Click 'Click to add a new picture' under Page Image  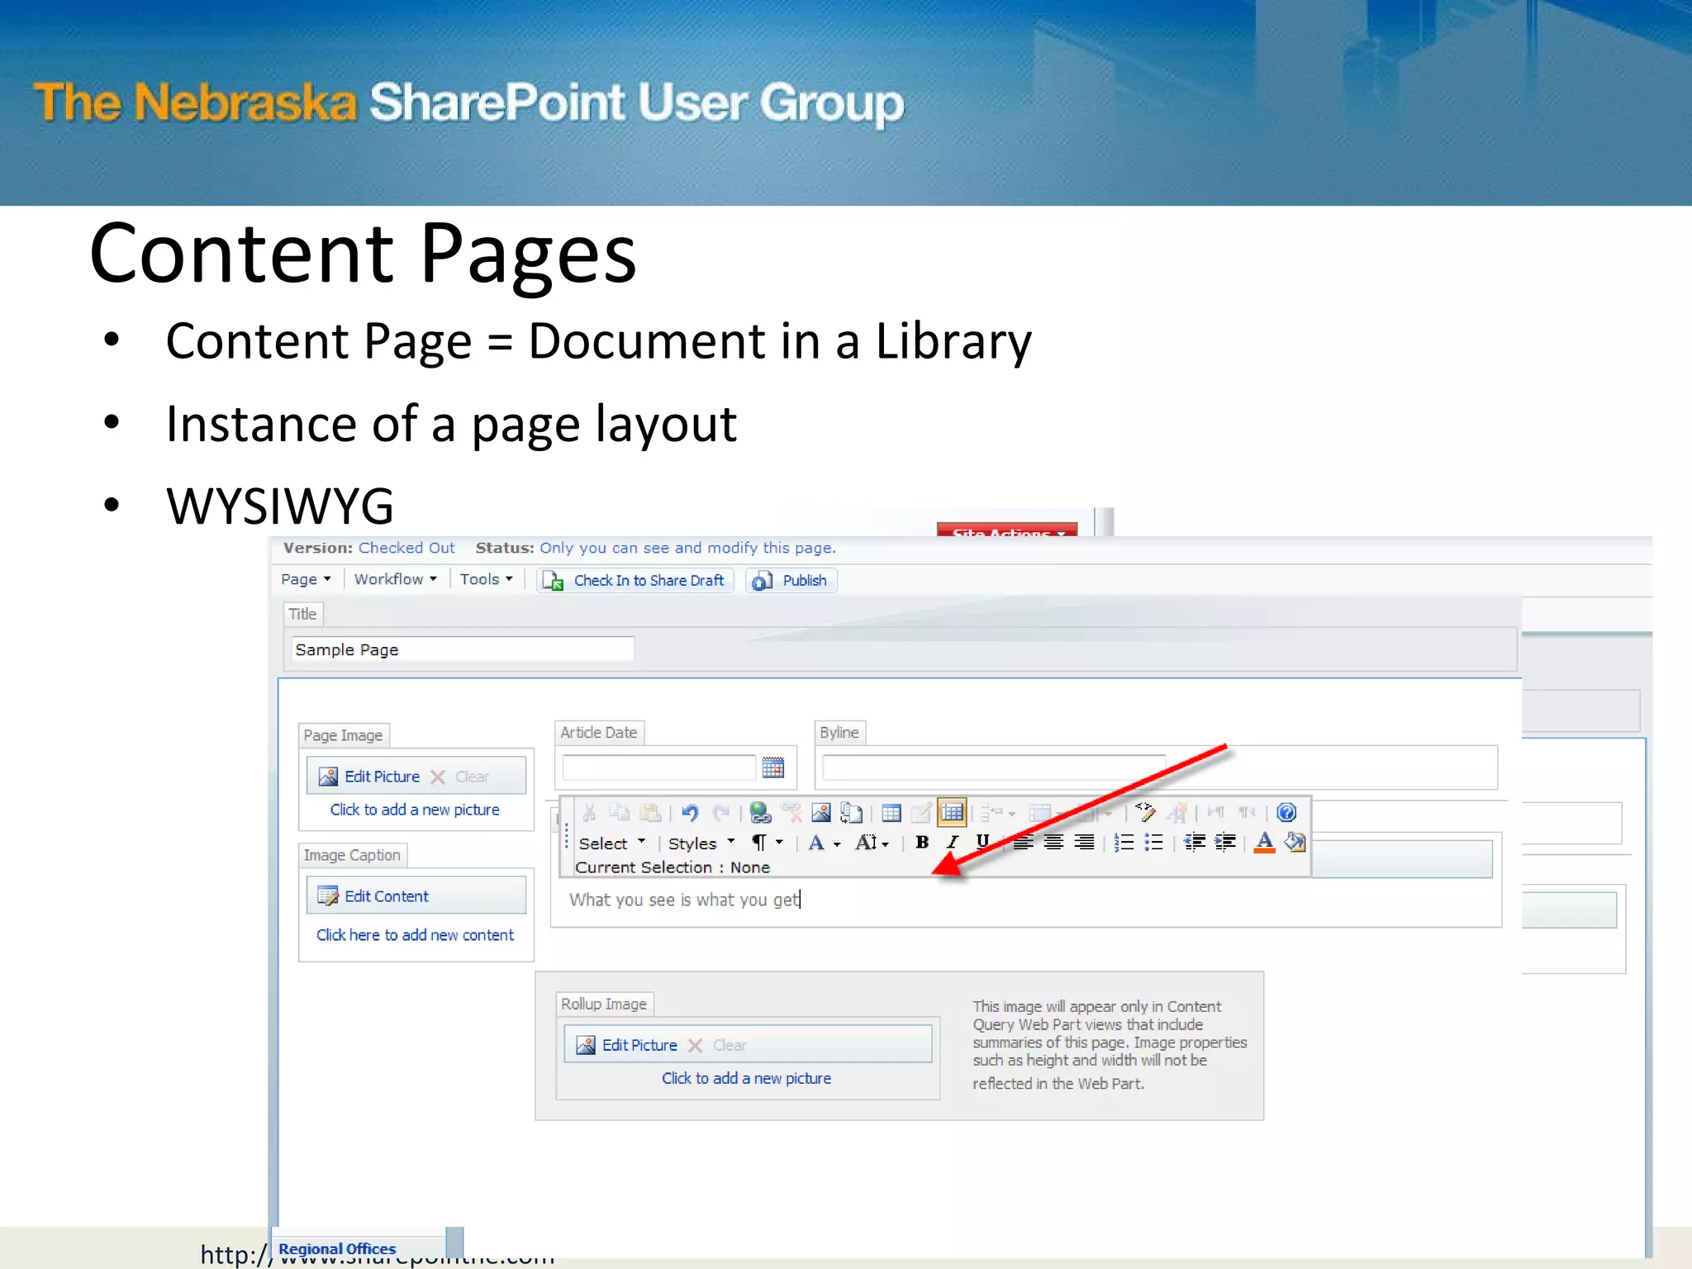[x=415, y=810]
